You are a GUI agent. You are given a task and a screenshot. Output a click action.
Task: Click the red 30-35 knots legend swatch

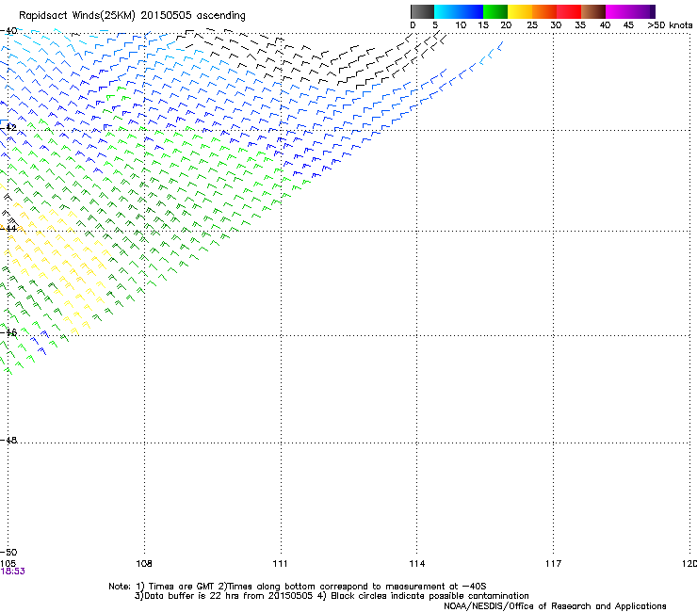569,11
